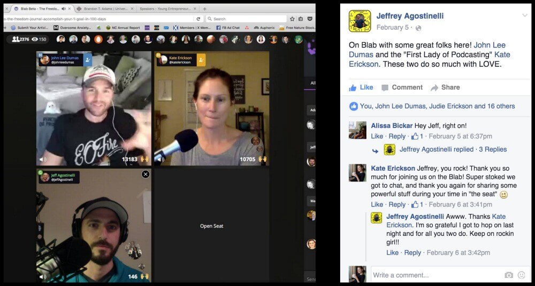Reload the page with the refresh icon
This screenshot has height=286, width=535.
point(198,19)
